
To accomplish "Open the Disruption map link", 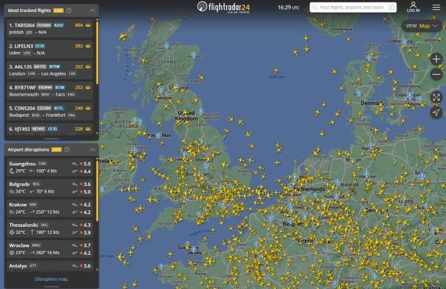I will click(x=51, y=279).
